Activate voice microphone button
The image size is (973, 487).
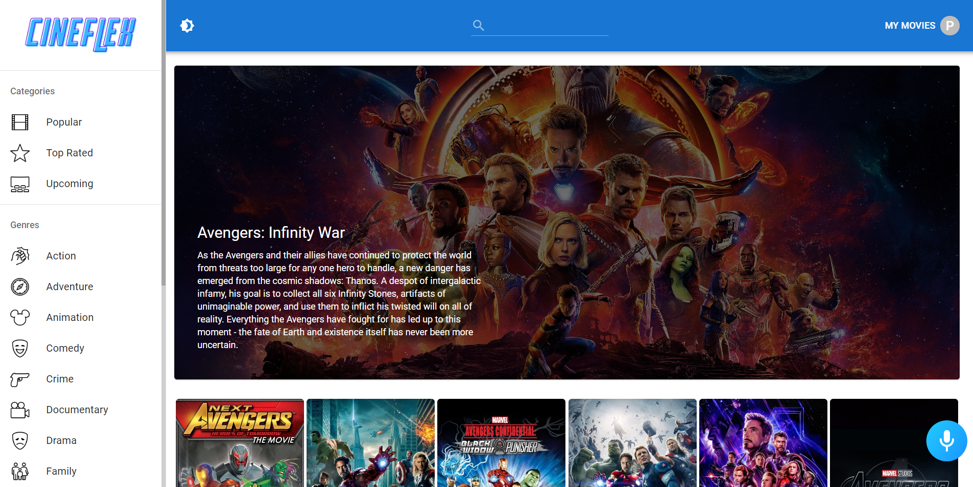(946, 441)
